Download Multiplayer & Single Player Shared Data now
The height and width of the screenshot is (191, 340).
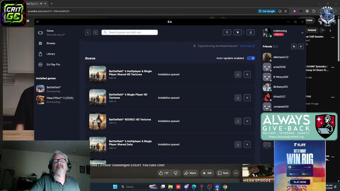[x=238, y=145]
